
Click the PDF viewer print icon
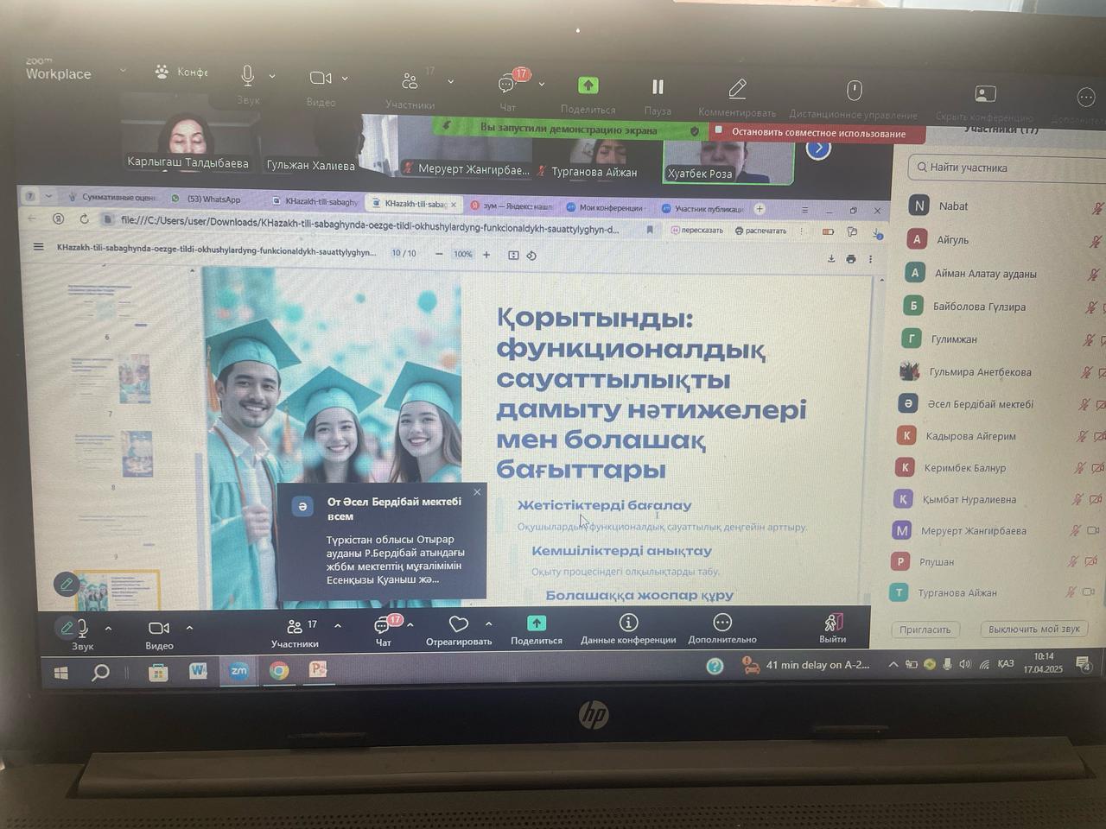tap(851, 258)
